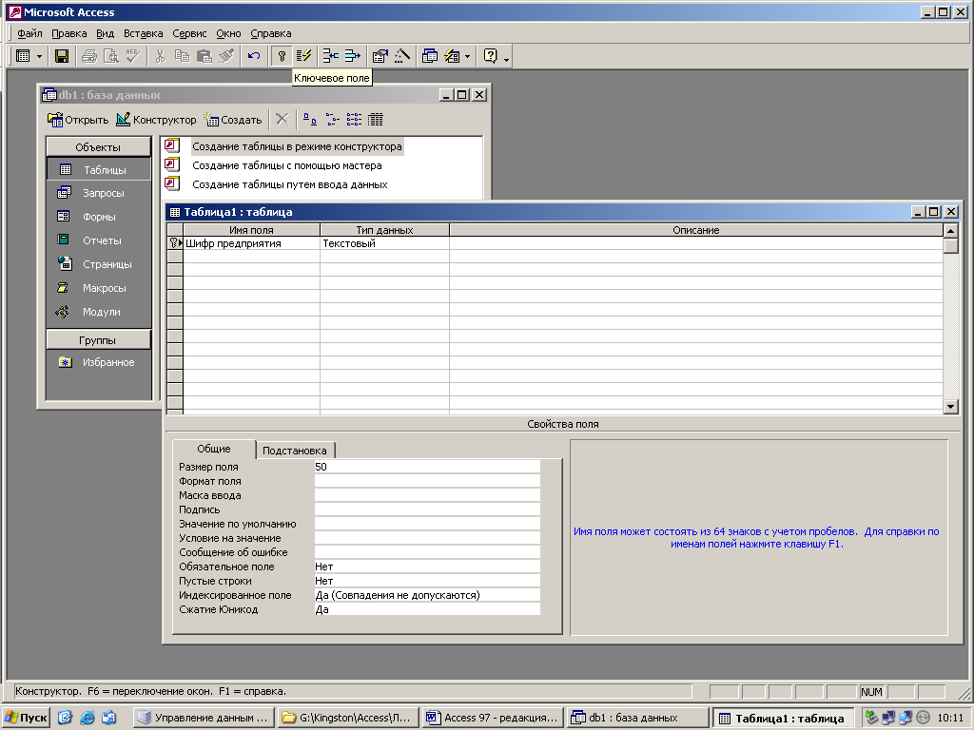Open the Правка menu

(x=68, y=33)
